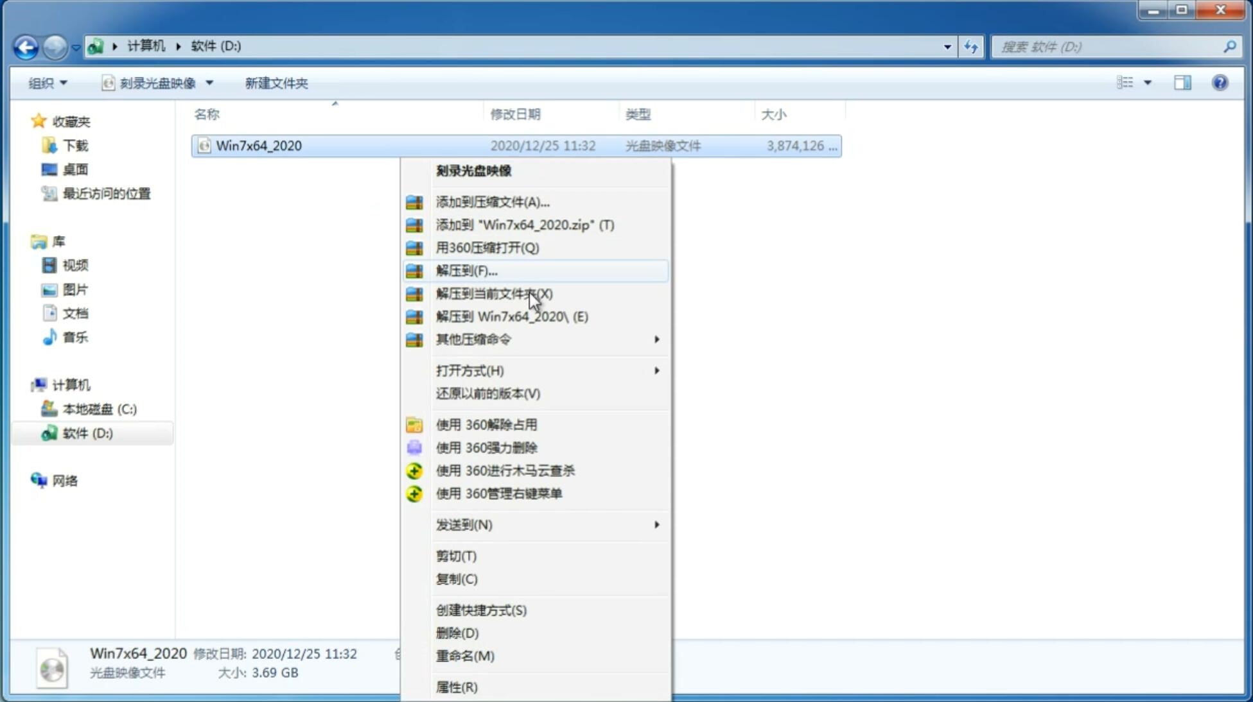Viewport: 1253px width, 702px height.
Task: Click 使用360解除占用 icon
Action: pyautogui.click(x=415, y=424)
